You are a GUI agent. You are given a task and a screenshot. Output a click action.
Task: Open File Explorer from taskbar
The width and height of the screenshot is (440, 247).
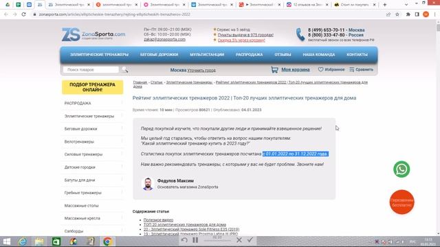click(x=39, y=242)
